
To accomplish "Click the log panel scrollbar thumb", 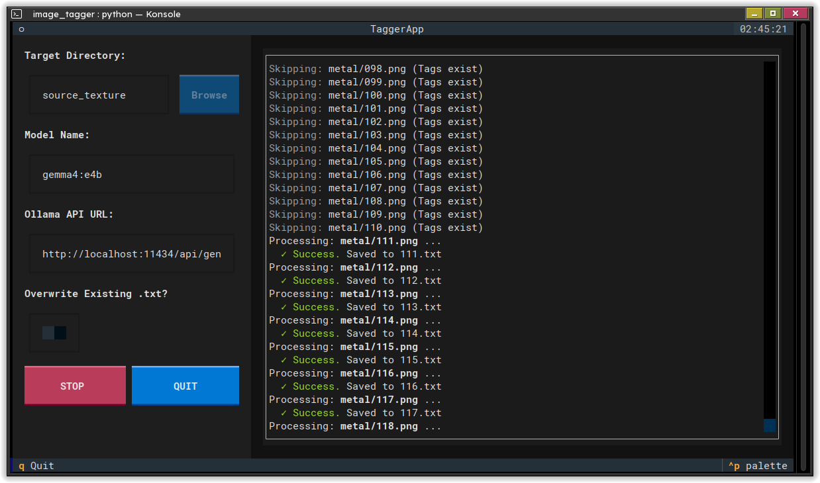I will 770,425.
